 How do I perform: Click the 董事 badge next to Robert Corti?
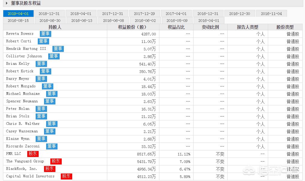coord(43,41)
